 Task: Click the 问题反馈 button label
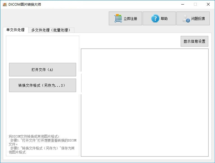pyautogui.click(x=198, y=19)
